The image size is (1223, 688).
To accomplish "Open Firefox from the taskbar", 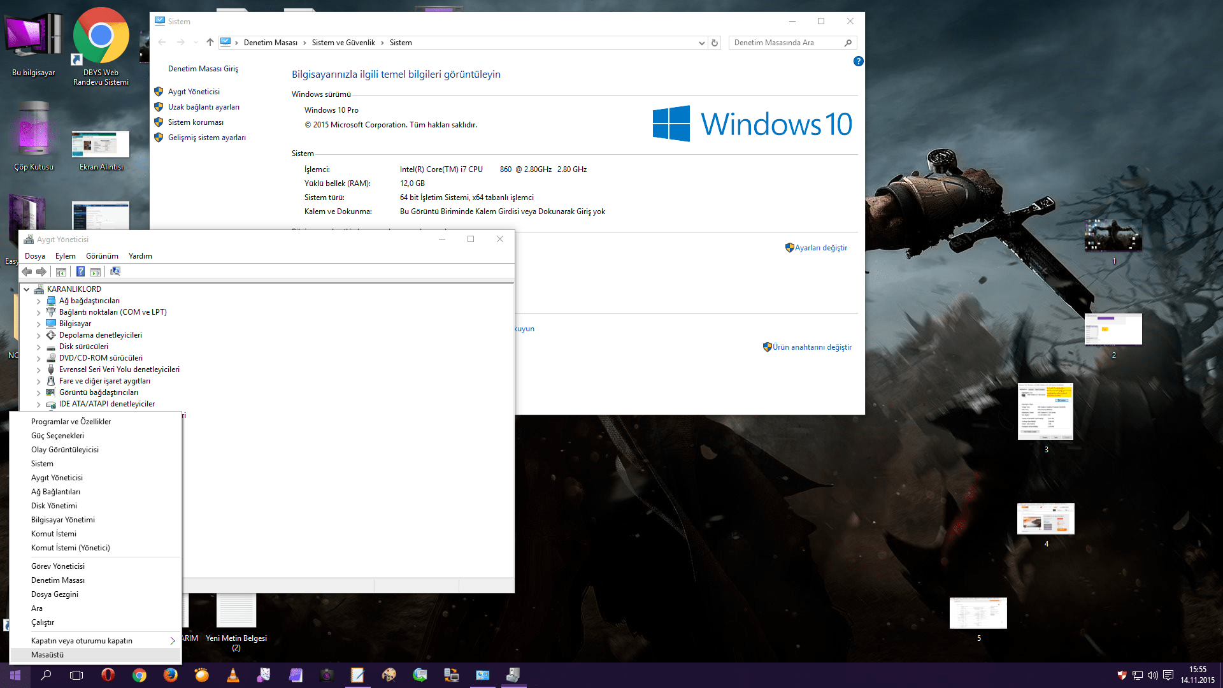I will click(x=170, y=675).
